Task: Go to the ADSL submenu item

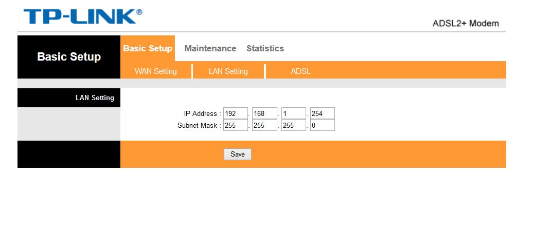Action: 300,71
